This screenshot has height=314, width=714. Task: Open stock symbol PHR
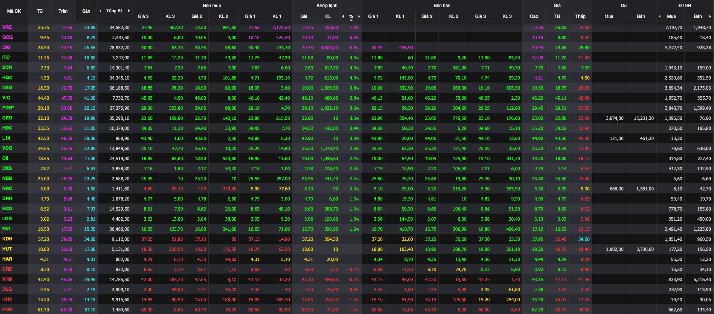pos(7,310)
